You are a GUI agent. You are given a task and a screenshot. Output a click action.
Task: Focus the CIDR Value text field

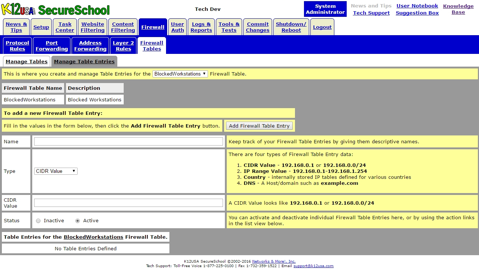click(128, 203)
